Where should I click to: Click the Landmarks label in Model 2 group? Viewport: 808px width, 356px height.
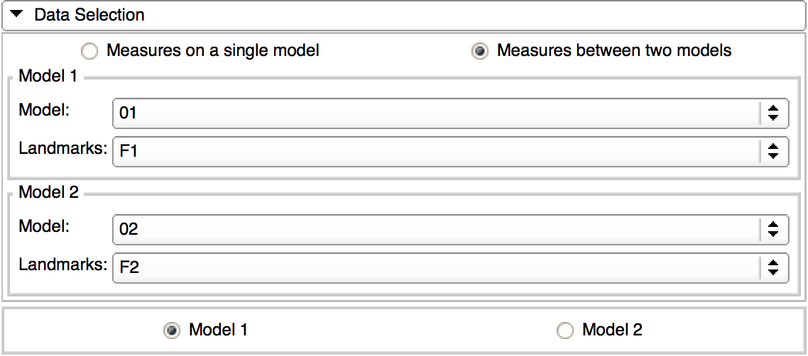[62, 265]
